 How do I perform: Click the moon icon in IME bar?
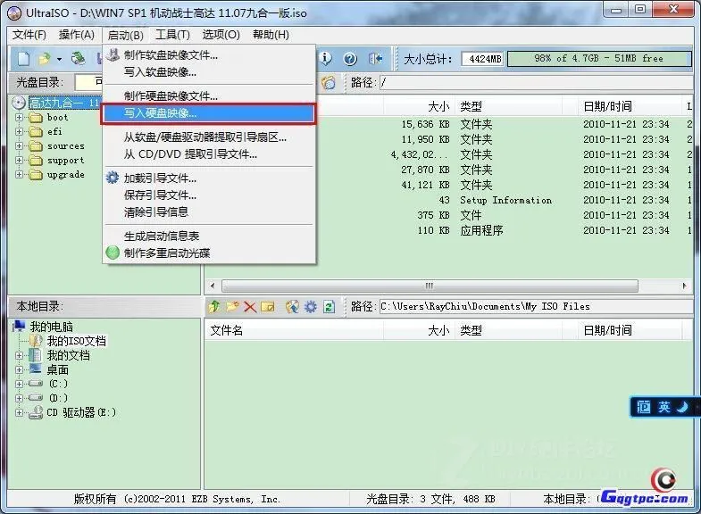(682, 407)
